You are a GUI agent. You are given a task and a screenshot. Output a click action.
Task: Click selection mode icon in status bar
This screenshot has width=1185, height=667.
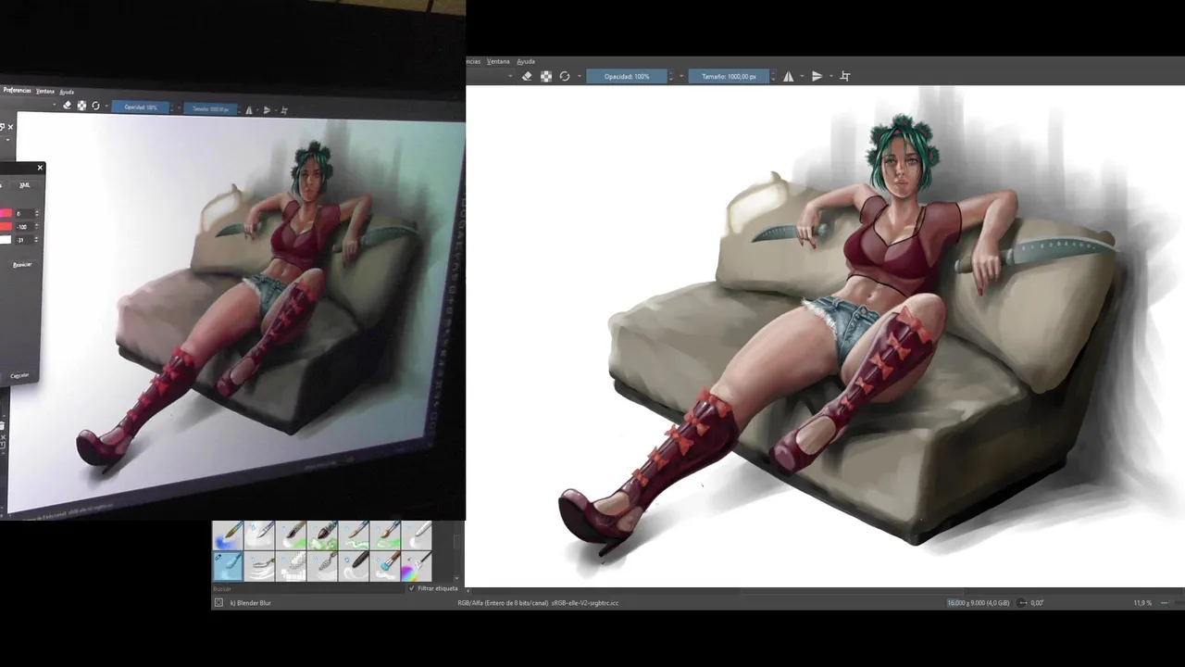(218, 602)
